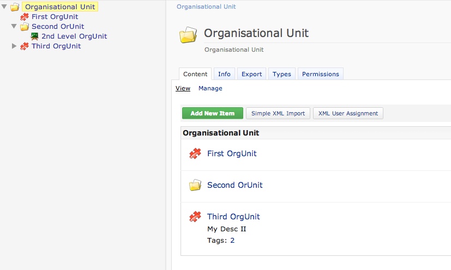This screenshot has width=451, height=270.
Task: Click First OrgUnit puzzle icon in content list
Action: tap(195, 154)
